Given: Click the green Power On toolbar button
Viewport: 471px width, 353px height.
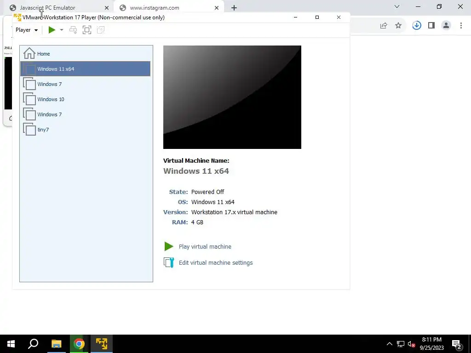Looking at the screenshot, I should pos(52,30).
